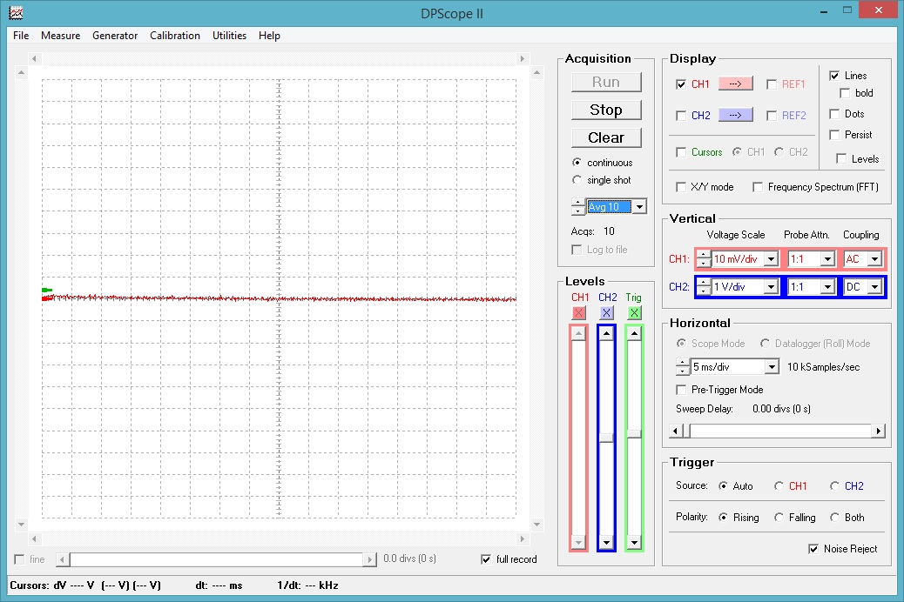Click the DPScope II app icon in title bar
This screenshot has width=904, height=602.
pyautogui.click(x=17, y=12)
